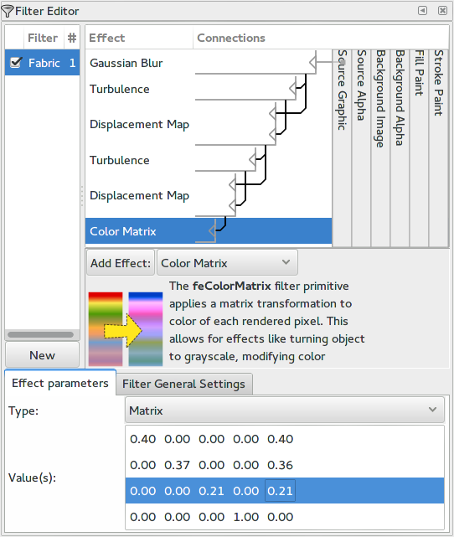Viewport: 454px width, 537px height.
Task: Click the Effect column header
Action: pos(139,38)
